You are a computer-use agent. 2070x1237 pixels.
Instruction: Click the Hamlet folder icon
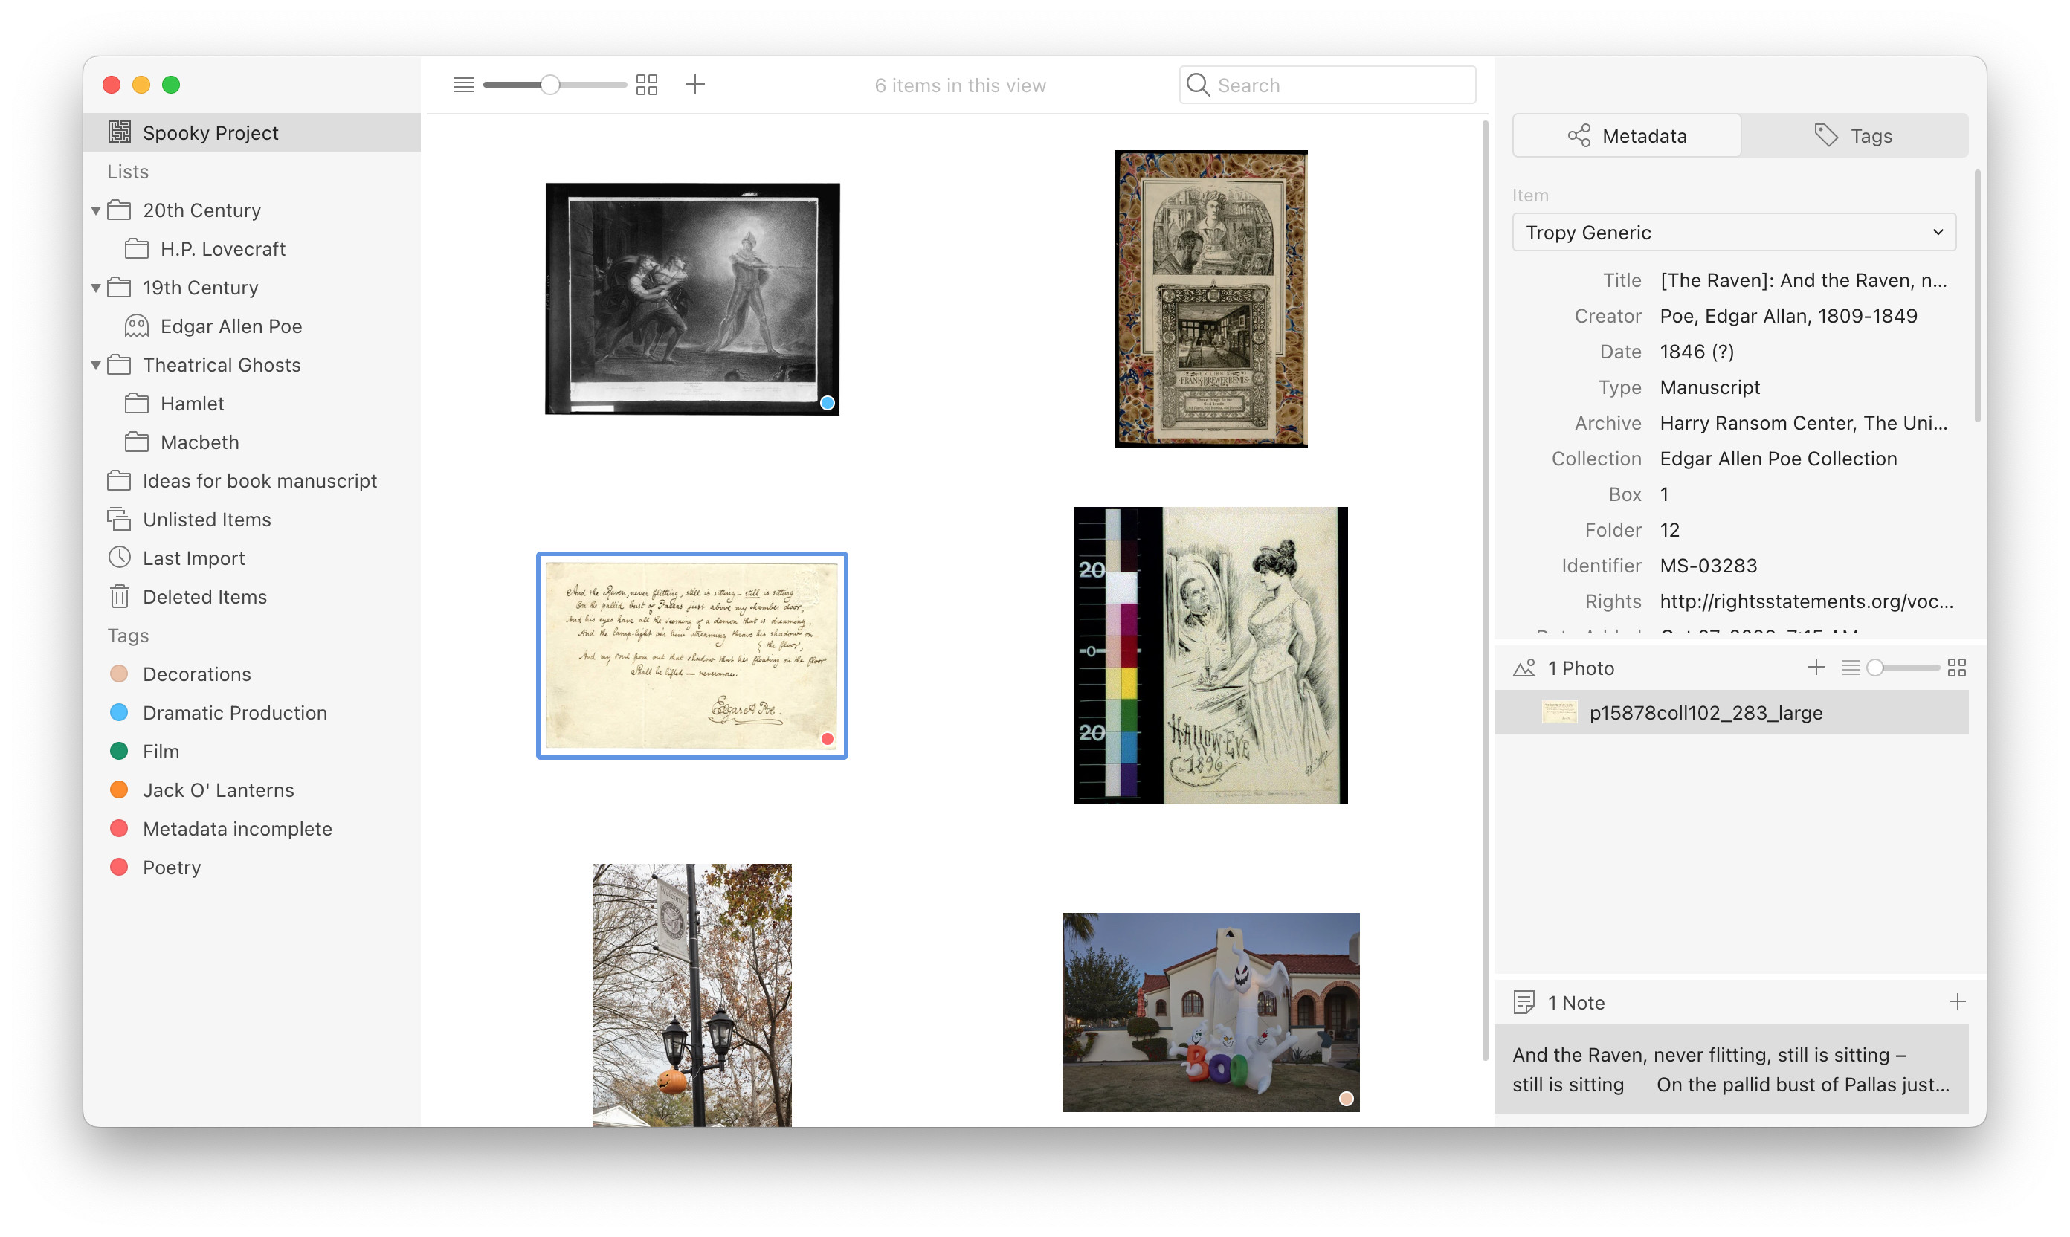pos(137,404)
